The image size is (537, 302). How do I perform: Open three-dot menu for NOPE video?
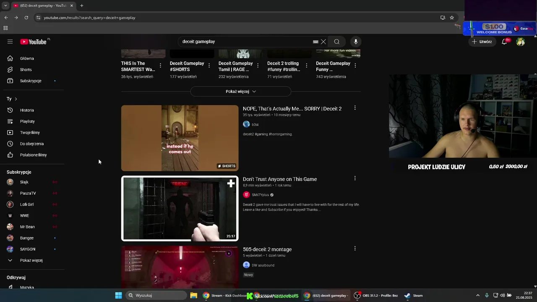pos(355,108)
